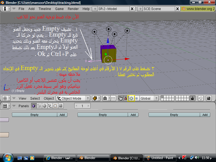
Task: Open the Windows Start orb
Action: click(x=8, y=158)
